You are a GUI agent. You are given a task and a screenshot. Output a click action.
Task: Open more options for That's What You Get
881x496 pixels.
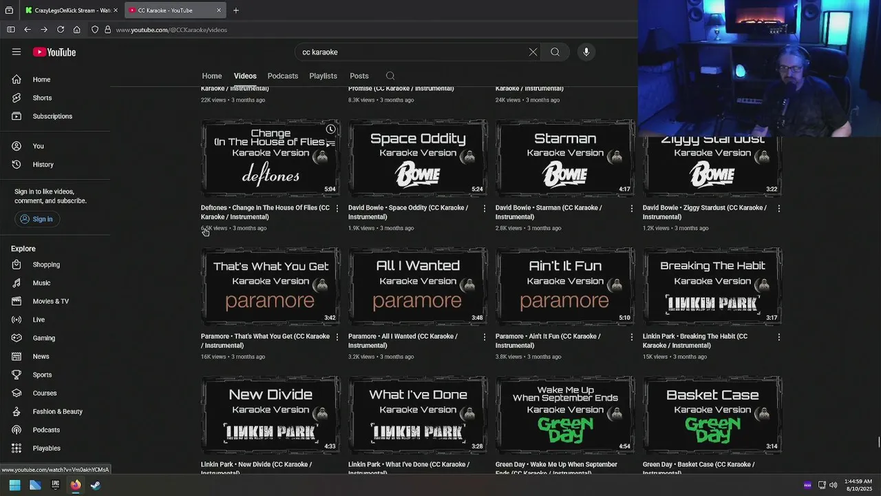coord(337,337)
